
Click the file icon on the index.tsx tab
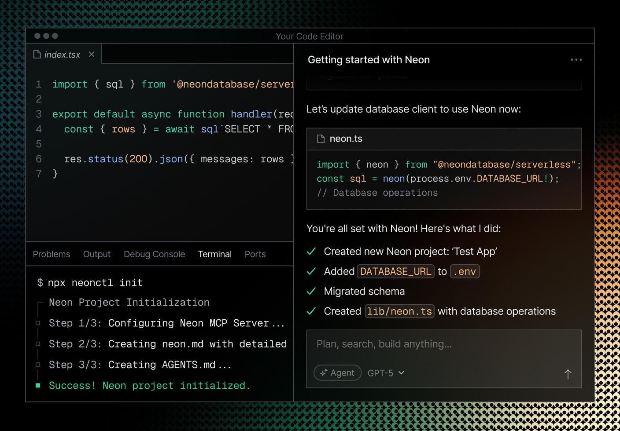tap(37, 54)
